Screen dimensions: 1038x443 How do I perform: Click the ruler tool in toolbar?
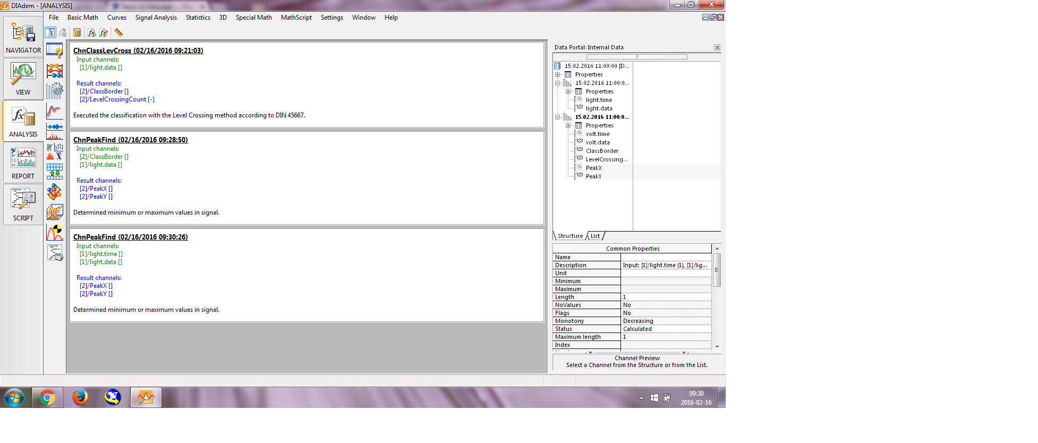[118, 32]
